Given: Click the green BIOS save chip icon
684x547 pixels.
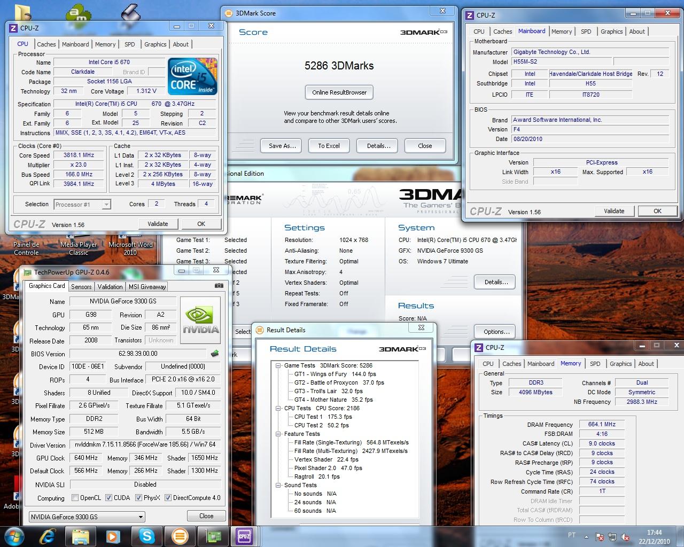Looking at the screenshot, I should (x=215, y=354).
